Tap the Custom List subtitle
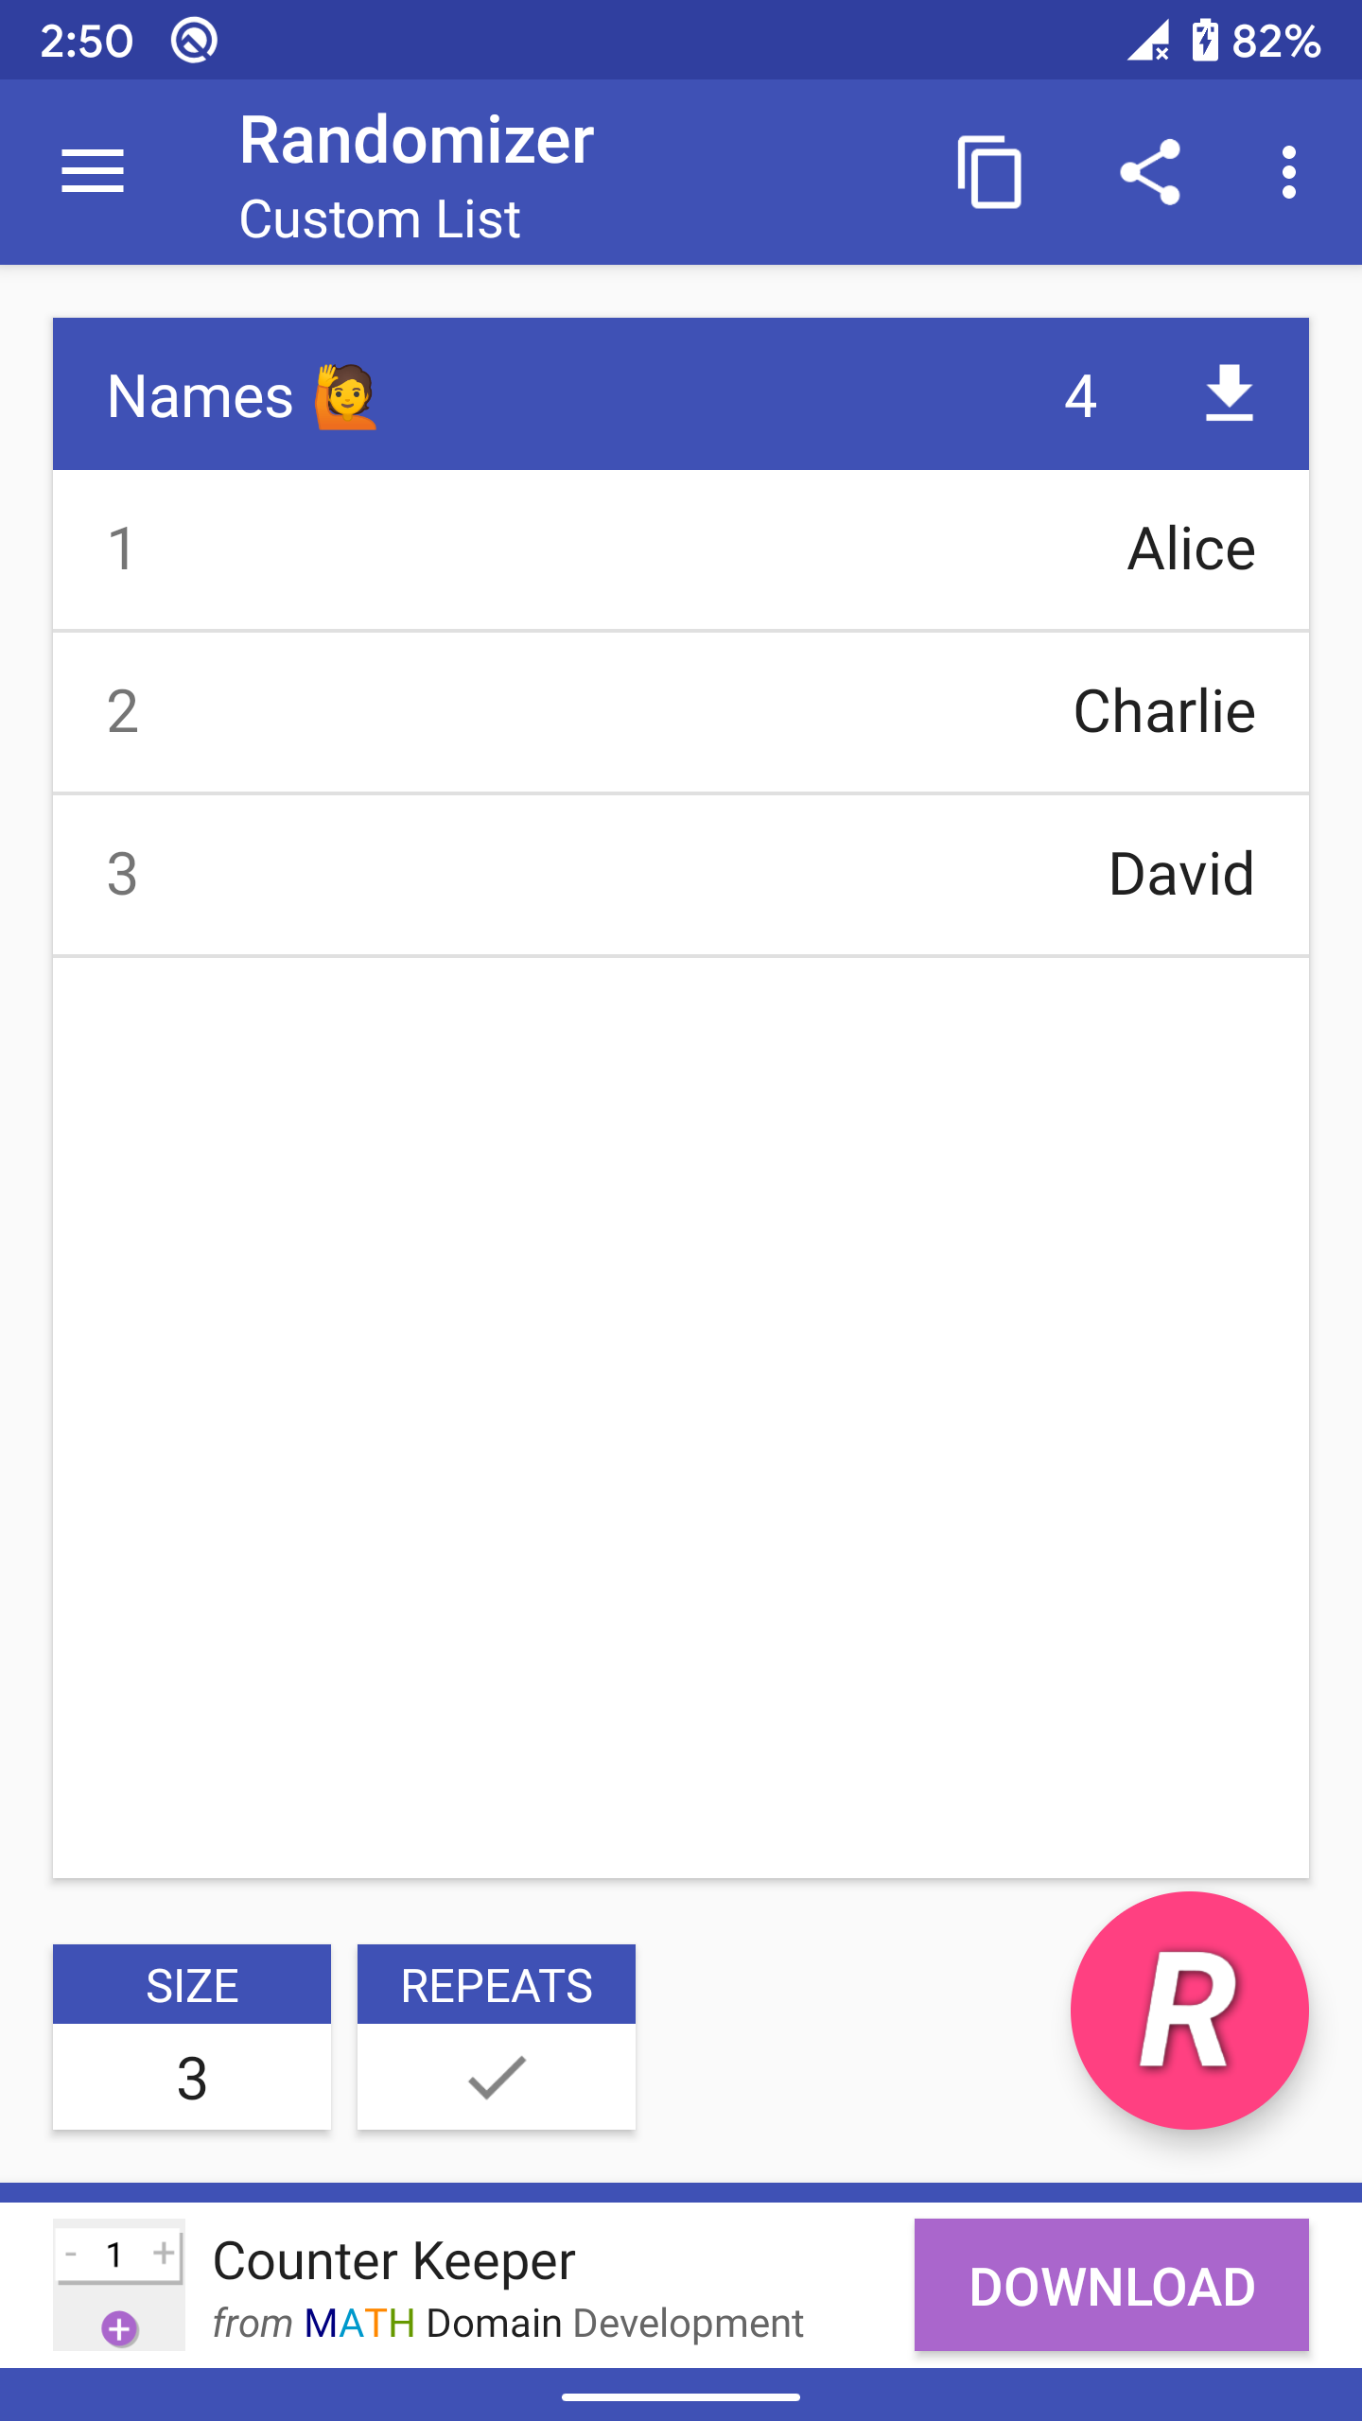The width and height of the screenshot is (1362, 2421). [379, 219]
